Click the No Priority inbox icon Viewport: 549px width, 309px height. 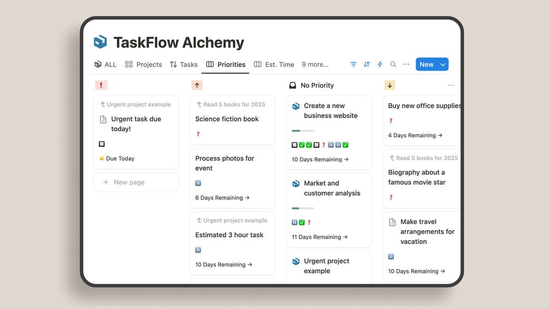(293, 85)
